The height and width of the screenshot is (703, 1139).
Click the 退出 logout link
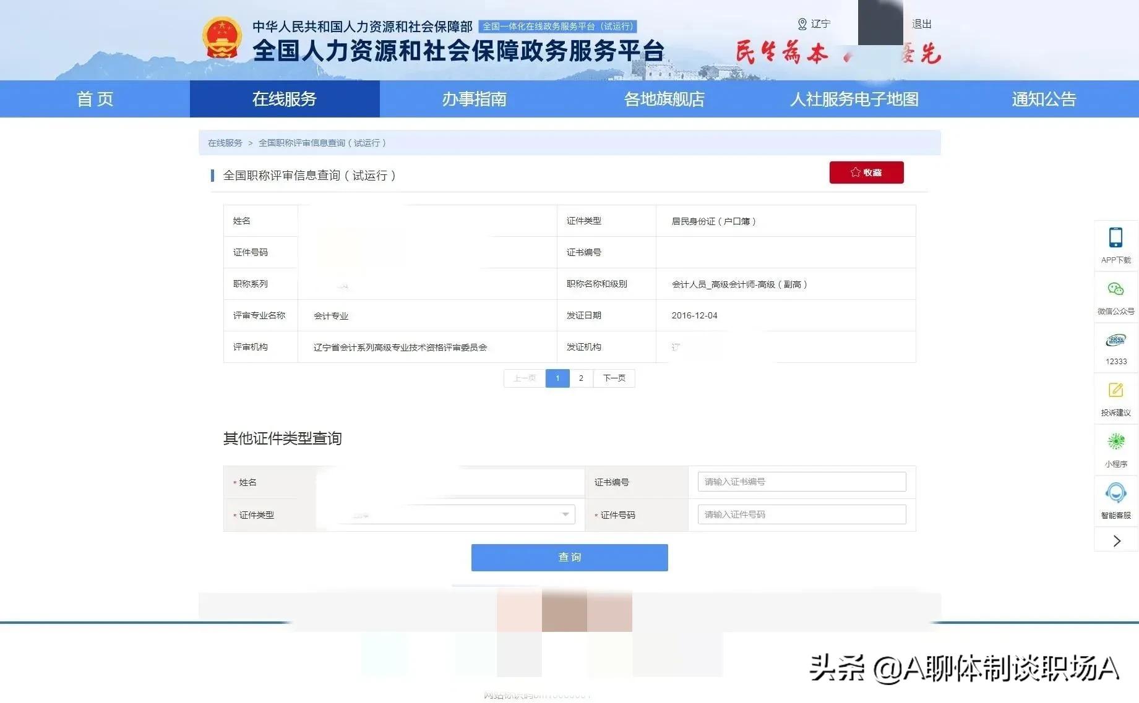click(921, 24)
